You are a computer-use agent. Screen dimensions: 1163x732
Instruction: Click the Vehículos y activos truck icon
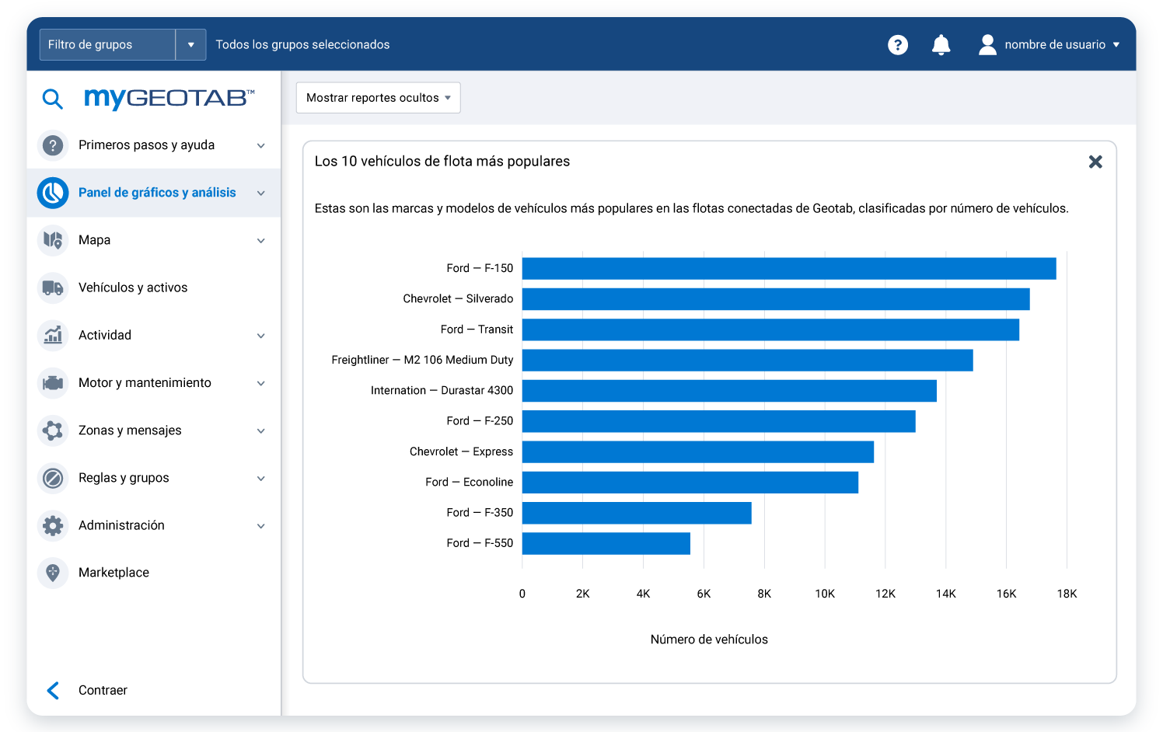[x=53, y=288]
